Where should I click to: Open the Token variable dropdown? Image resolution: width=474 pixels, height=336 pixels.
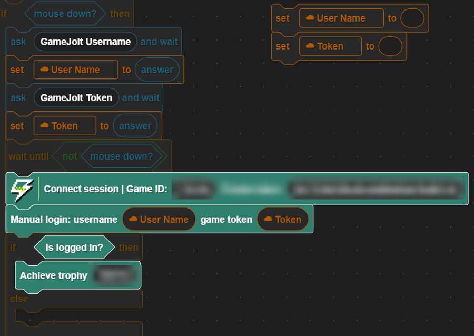64,126
